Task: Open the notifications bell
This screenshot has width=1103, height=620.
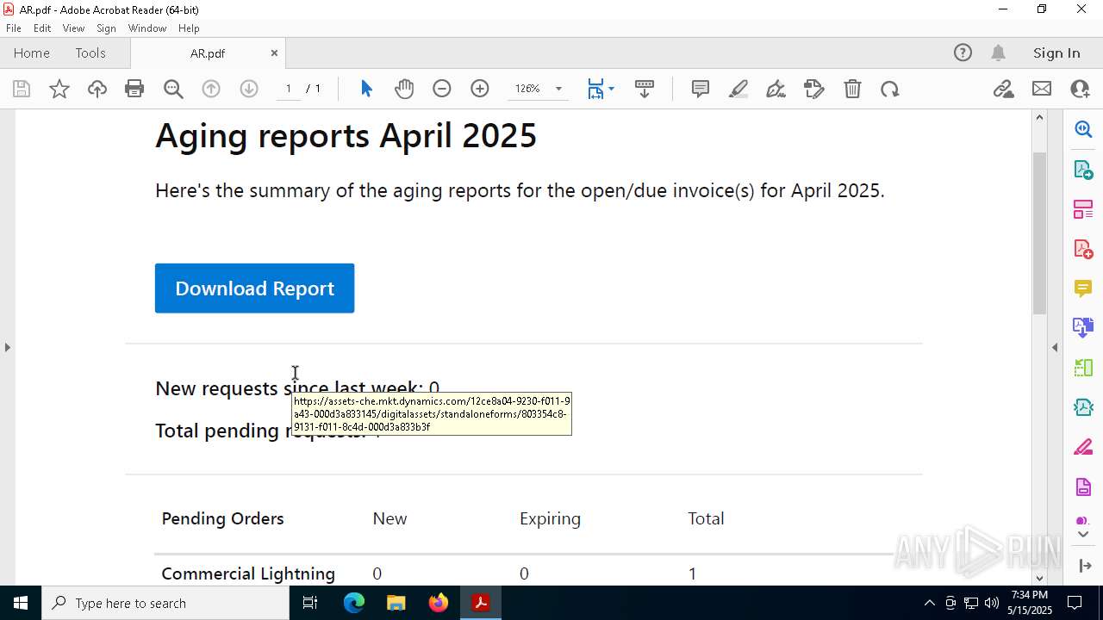Action: 999,53
